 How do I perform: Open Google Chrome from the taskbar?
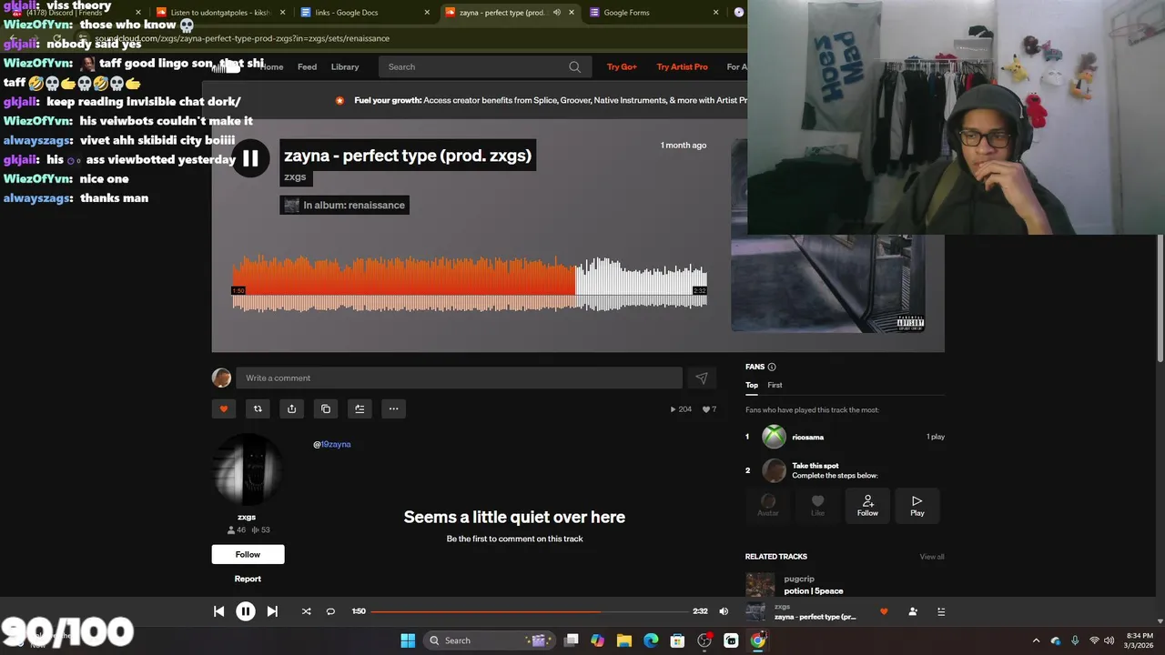757,640
